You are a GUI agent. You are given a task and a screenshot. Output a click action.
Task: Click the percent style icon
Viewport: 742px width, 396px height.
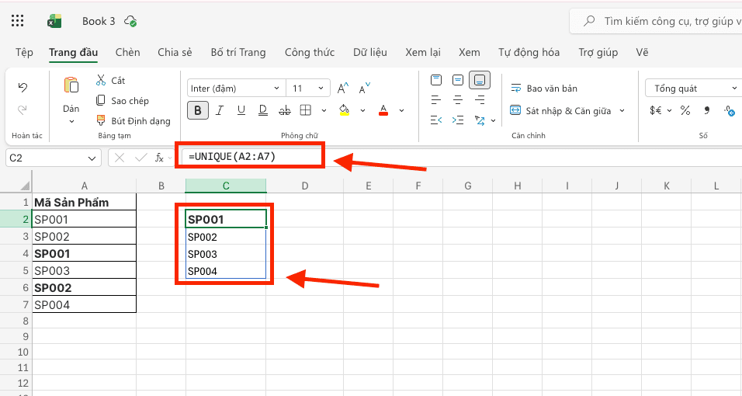coord(685,111)
